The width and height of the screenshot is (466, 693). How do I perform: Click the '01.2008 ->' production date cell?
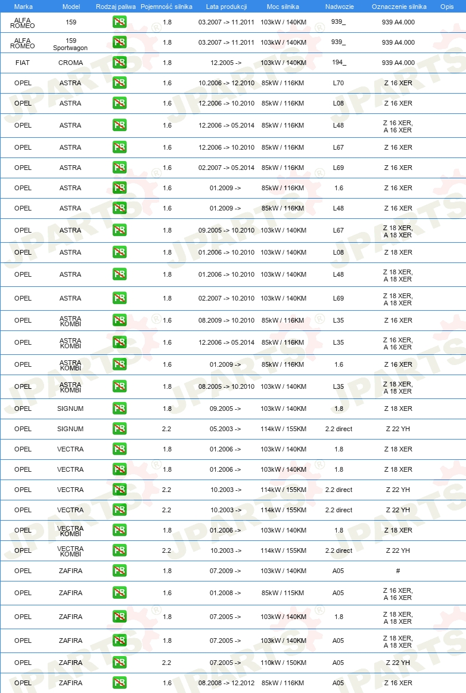pos(225,593)
